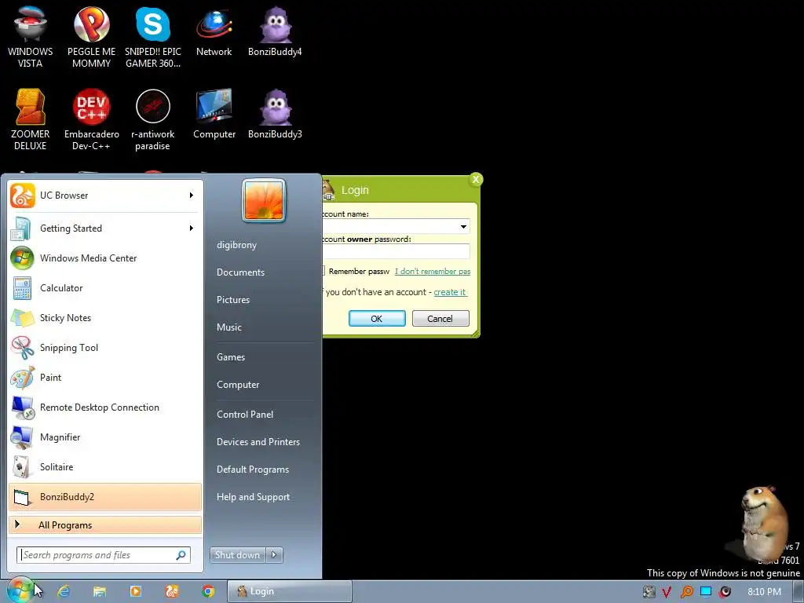Launch BonziBuddy2 from the Start menu

coord(105,497)
